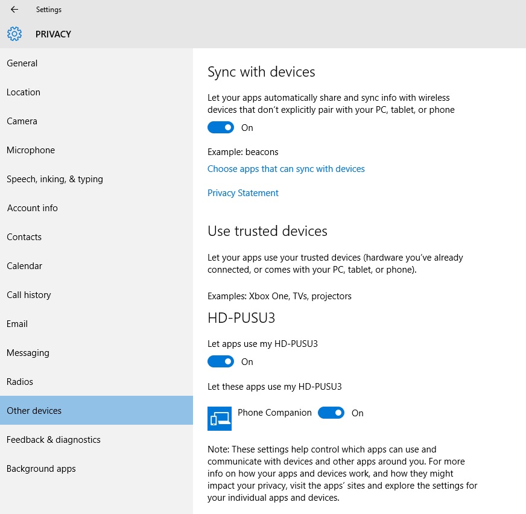Disable Let apps use my HD-PUSU3 toggle
526x514 pixels.
(220, 362)
